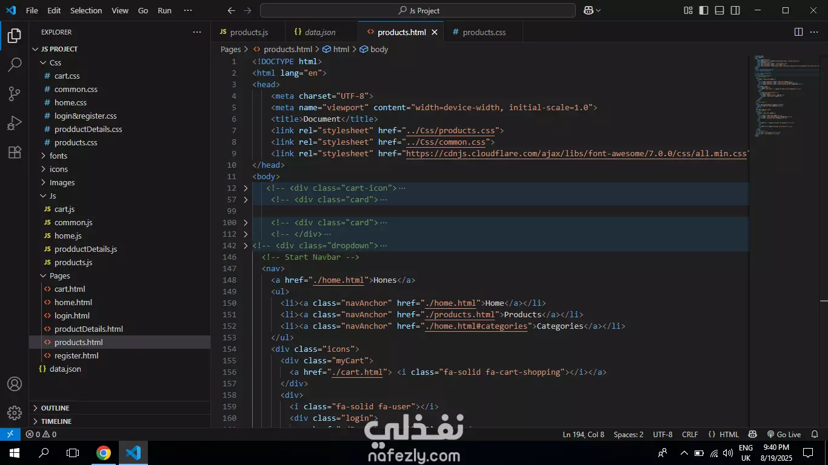Split the editor to the right

click(798, 32)
